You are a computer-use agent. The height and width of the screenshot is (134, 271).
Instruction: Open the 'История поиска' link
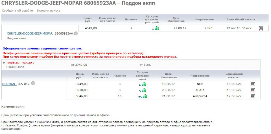click(x=48, y=11)
